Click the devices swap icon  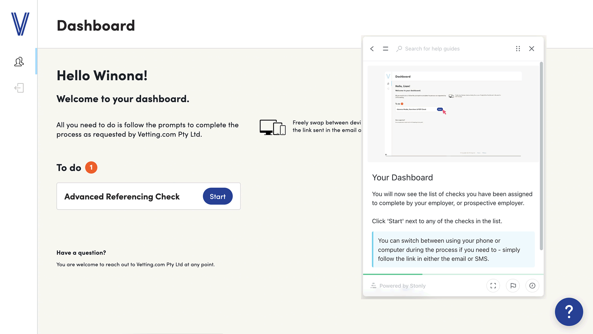point(272,127)
